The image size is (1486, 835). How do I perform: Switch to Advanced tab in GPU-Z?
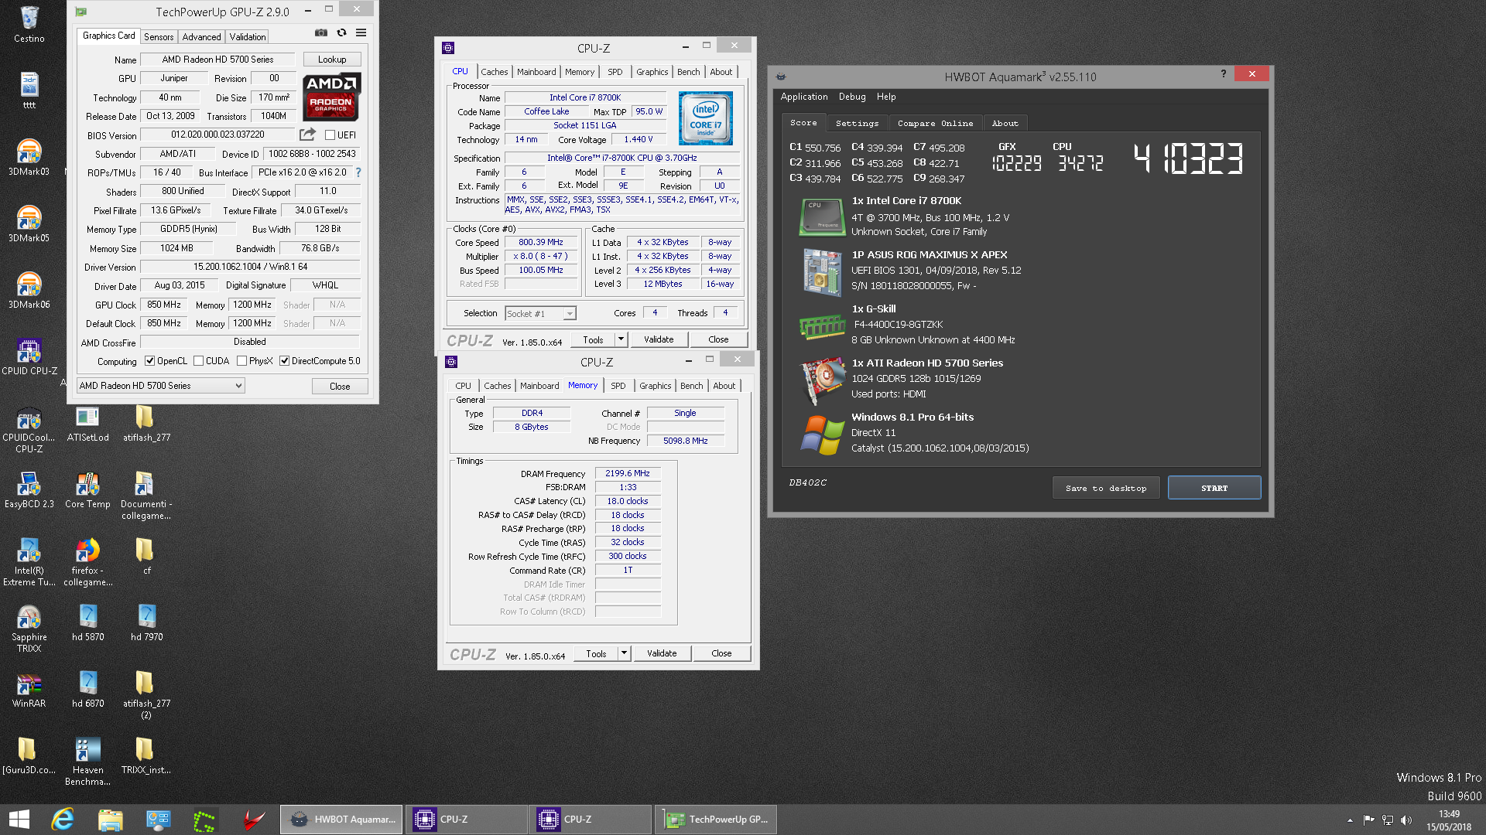201,36
